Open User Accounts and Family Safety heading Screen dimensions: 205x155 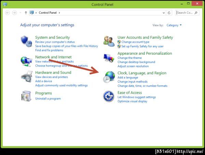coord(145,37)
